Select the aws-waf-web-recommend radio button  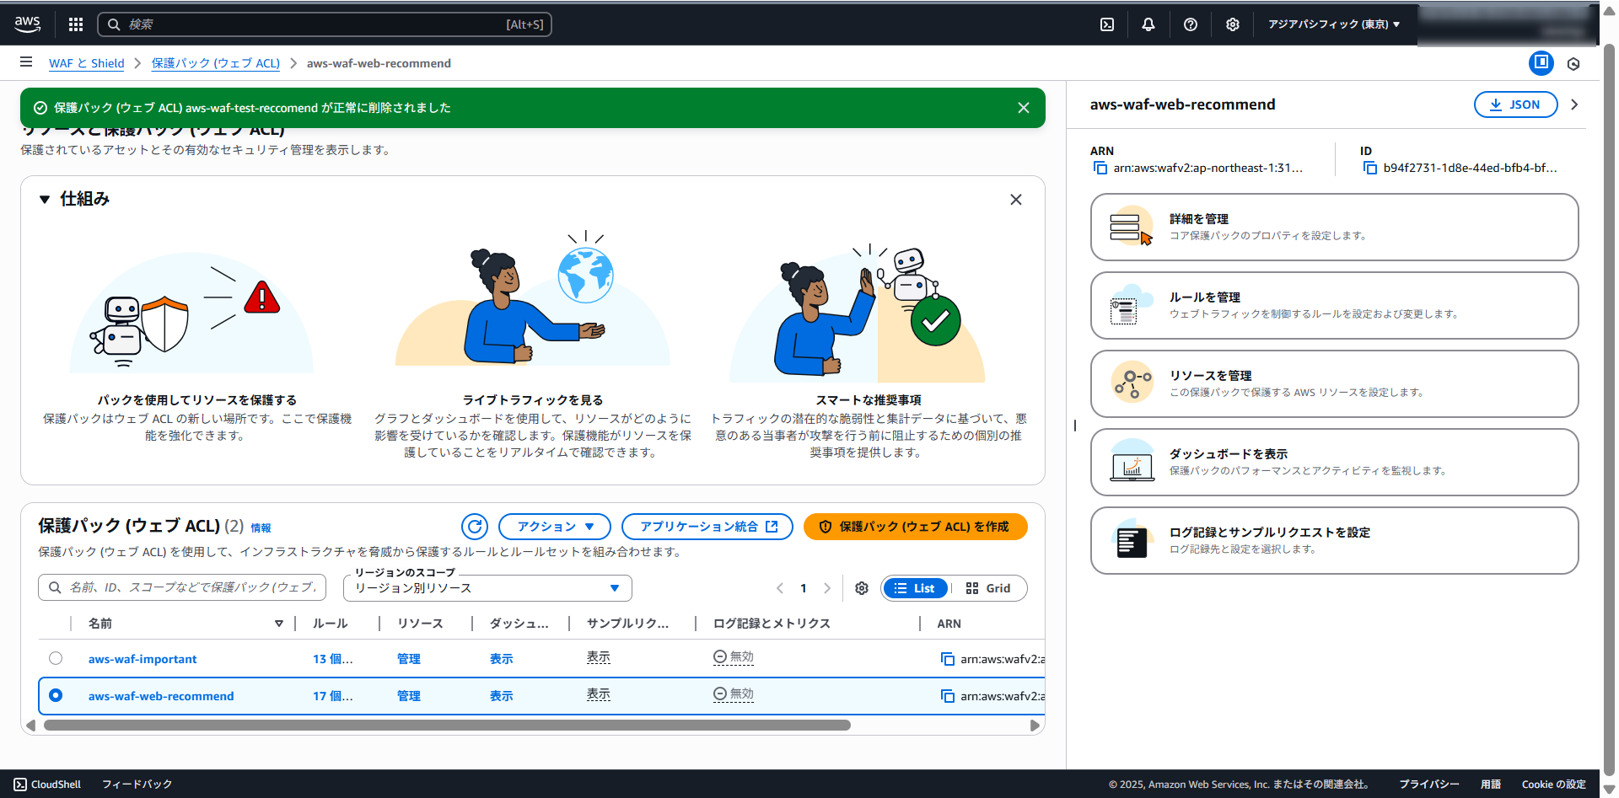[x=56, y=695]
